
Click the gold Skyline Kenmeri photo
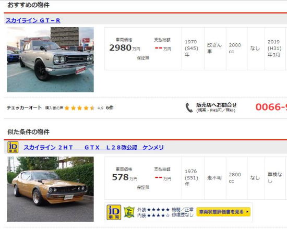click(50, 189)
